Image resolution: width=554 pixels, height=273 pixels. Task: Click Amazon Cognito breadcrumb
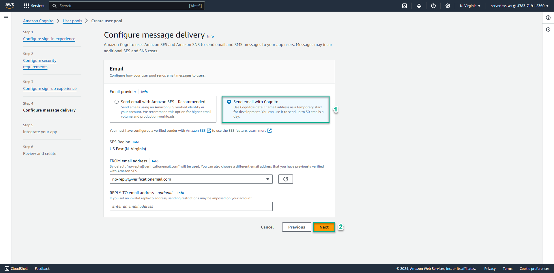(x=38, y=21)
